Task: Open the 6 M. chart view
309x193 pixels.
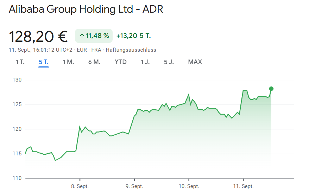Action: click(x=94, y=62)
